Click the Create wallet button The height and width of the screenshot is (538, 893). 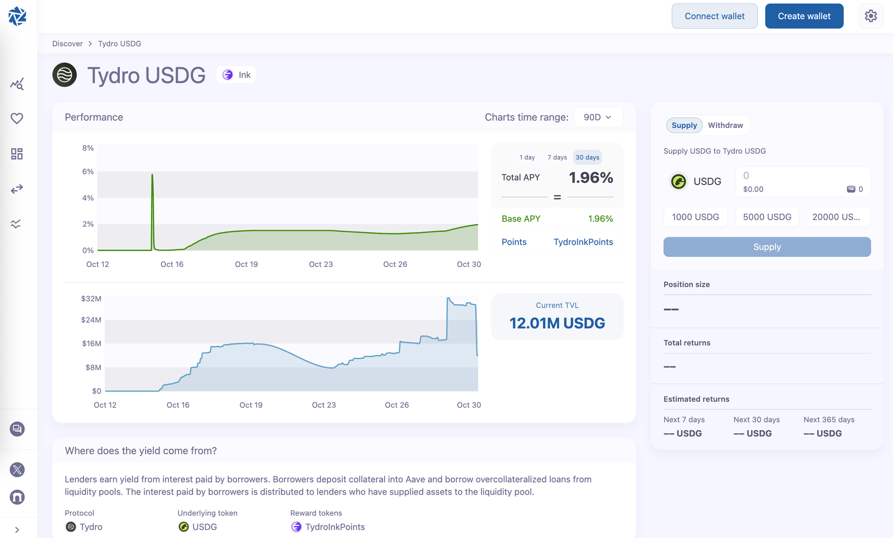click(x=804, y=16)
